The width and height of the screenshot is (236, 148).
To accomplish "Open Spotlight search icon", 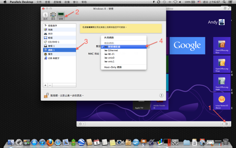I will [224, 2].
